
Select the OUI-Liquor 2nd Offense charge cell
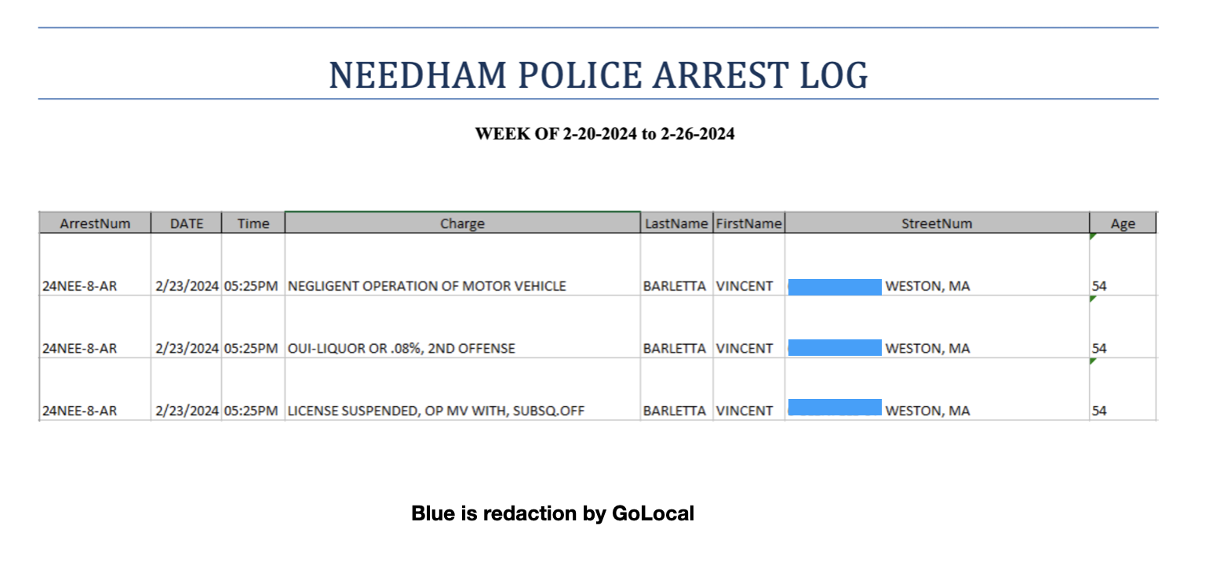[x=402, y=348]
